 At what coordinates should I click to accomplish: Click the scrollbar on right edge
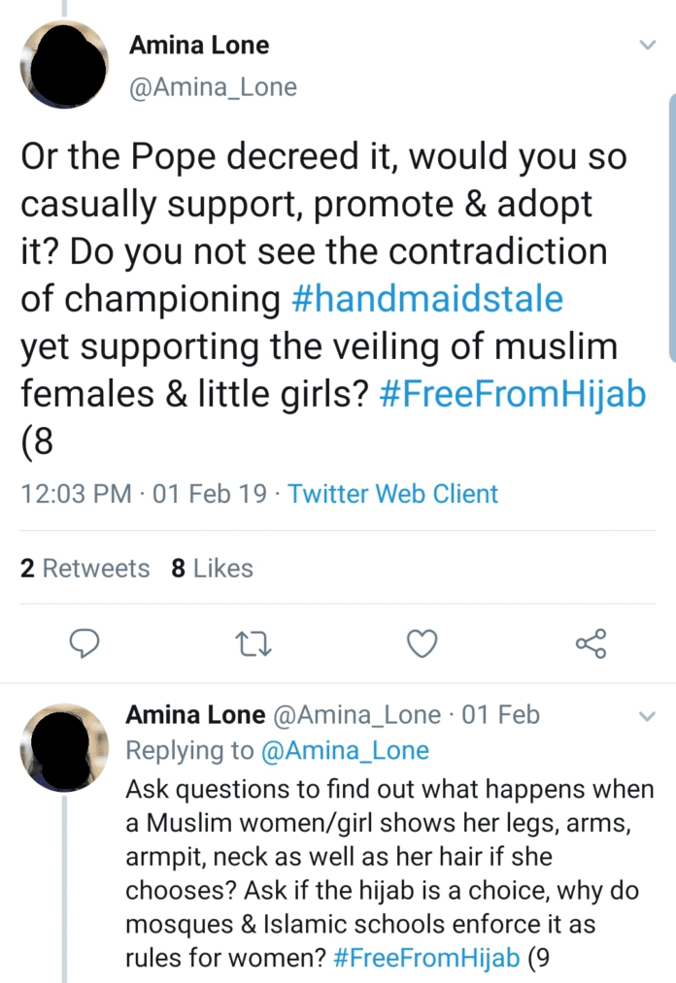coord(672,229)
